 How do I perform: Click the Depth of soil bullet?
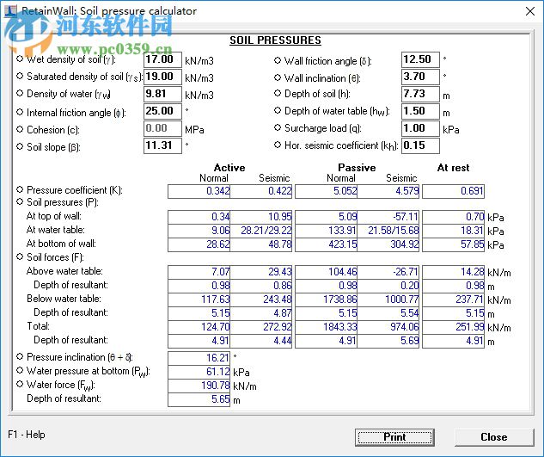click(x=278, y=93)
